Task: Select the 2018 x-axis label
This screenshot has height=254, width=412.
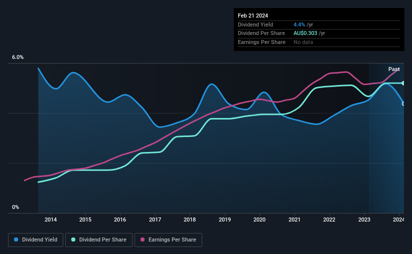Action: 190,219
